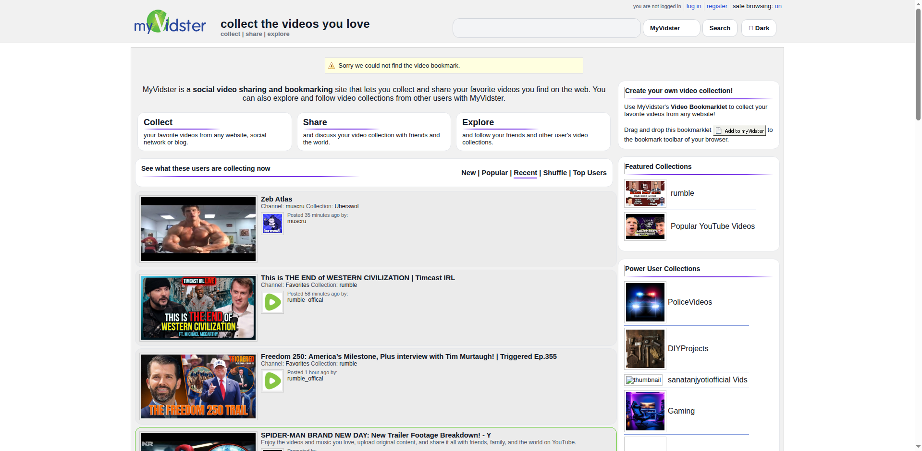This screenshot has width=922, height=451.
Task: Click the register link
Action: click(x=717, y=6)
